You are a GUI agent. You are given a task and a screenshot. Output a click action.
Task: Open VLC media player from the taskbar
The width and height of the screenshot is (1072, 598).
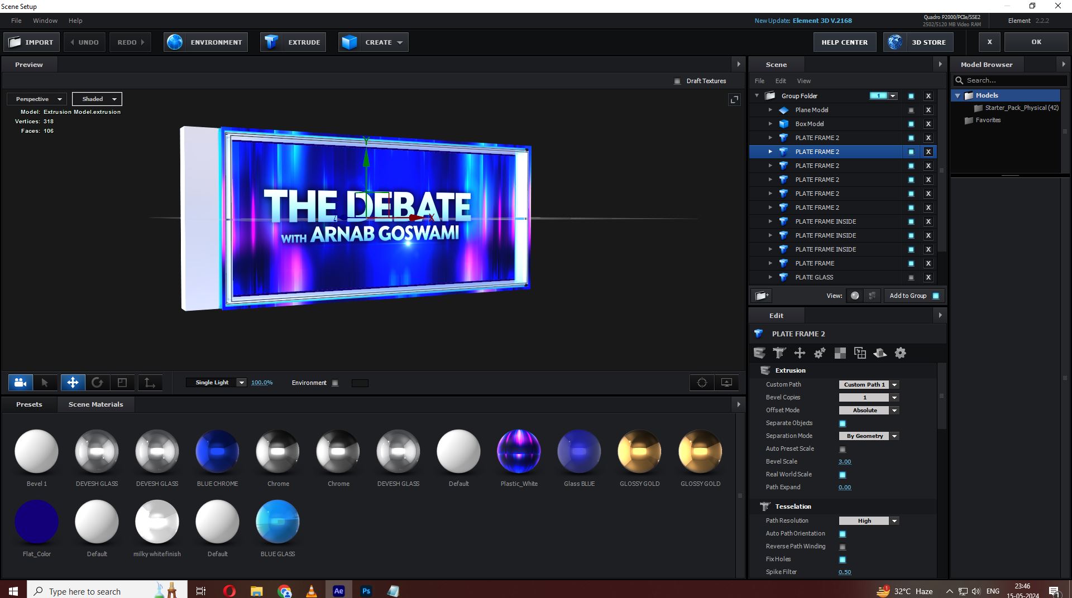(x=311, y=591)
